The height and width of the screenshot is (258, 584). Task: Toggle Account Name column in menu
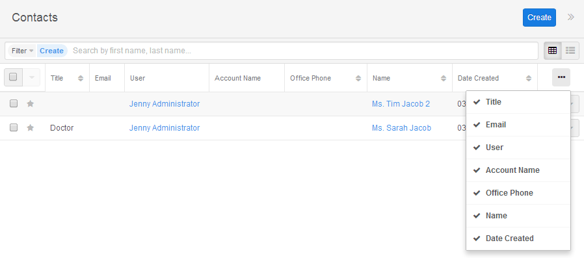[518, 170]
